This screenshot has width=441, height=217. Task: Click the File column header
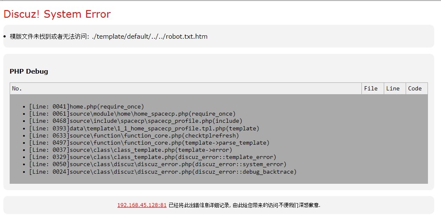373,89
